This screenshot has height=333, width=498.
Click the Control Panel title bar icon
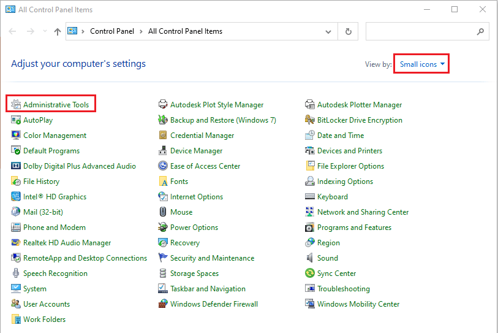(10, 9)
